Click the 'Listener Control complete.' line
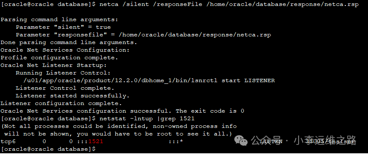Screen dimensions: 368x155 (x=65, y=89)
